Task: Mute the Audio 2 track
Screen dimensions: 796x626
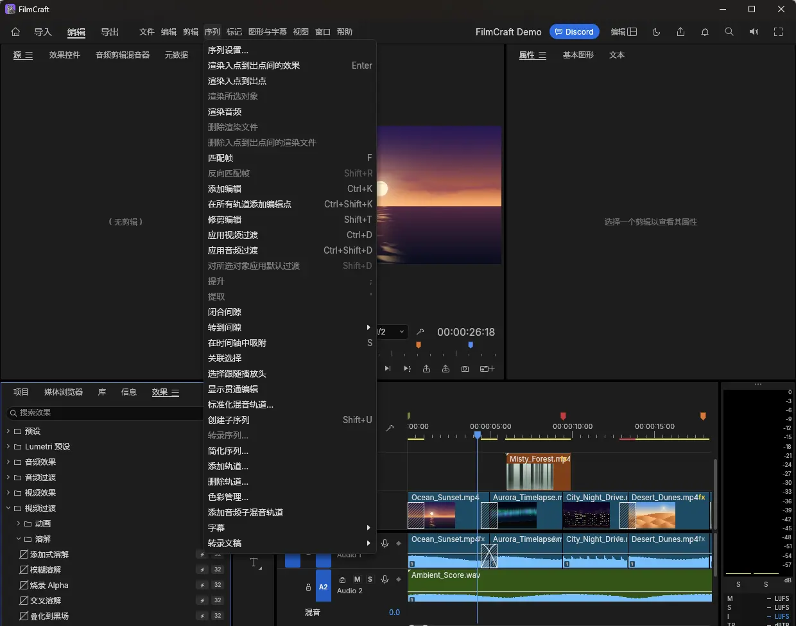Action: click(x=358, y=579)
